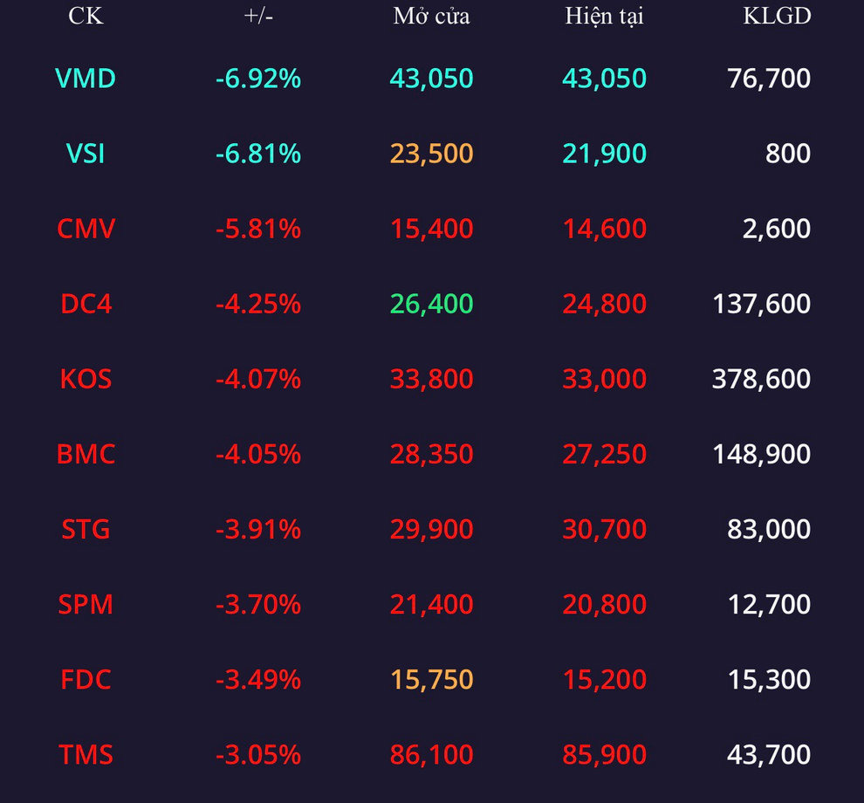The width and height of the screenshot is (864, 803).
Task: Select DC4 opening price 26,400
Action: pos(431,304)
